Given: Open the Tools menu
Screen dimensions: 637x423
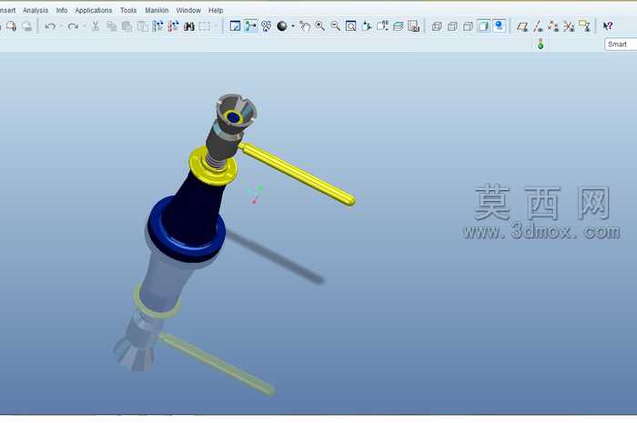Looking at the screenshot, I should point(128,11).
